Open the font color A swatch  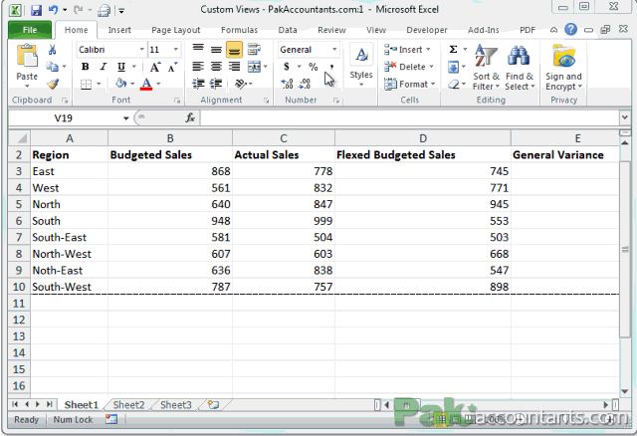pos(146,84)
